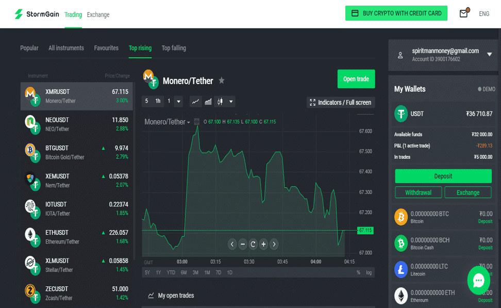The image size is (501, 308).
Task: Open the mail notifications icon
Action: 464,13
